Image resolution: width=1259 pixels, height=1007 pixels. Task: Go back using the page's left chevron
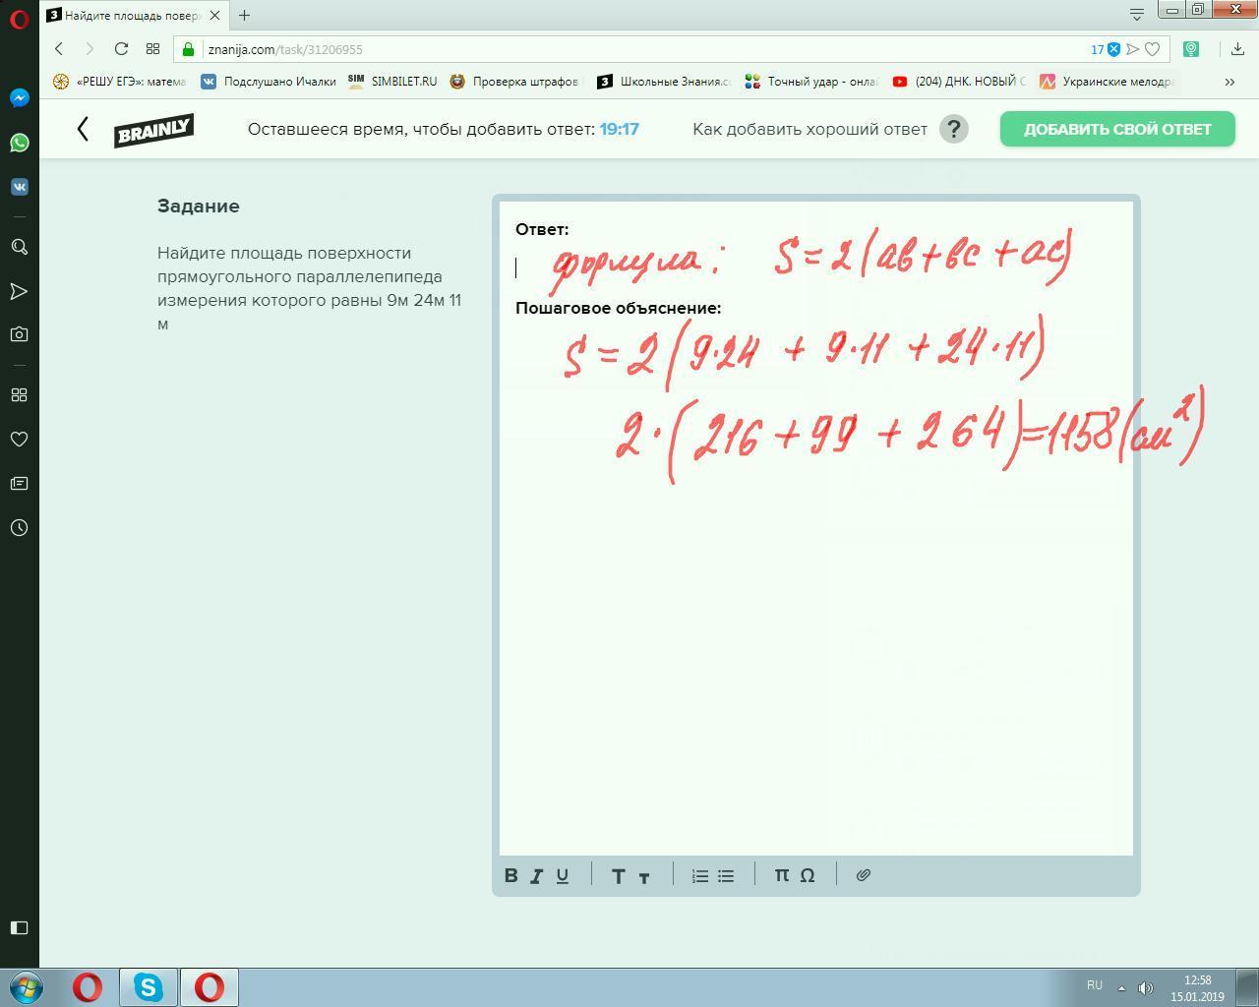83,129
